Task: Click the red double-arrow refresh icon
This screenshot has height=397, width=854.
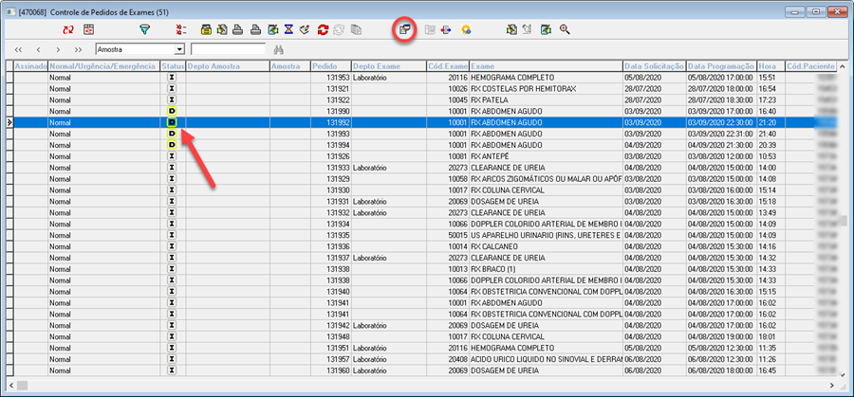Action: click(68, 30)
